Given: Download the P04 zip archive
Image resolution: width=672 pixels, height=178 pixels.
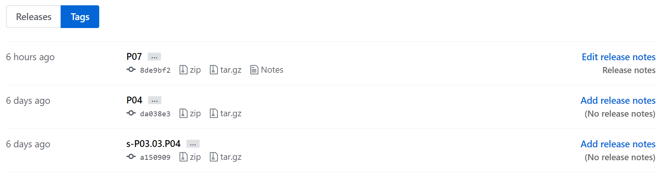Looking at the screenshot, I should point(190,113).
